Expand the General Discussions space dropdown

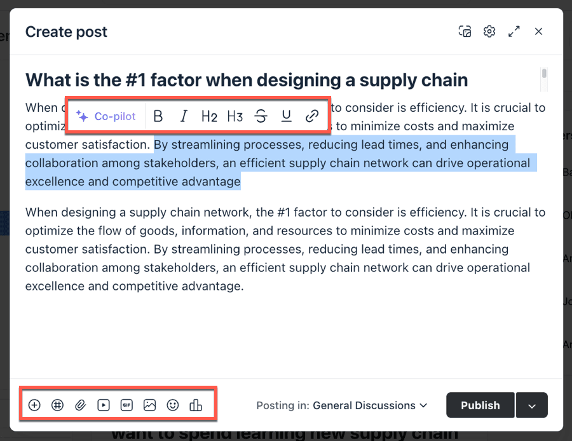coord(370,405)
